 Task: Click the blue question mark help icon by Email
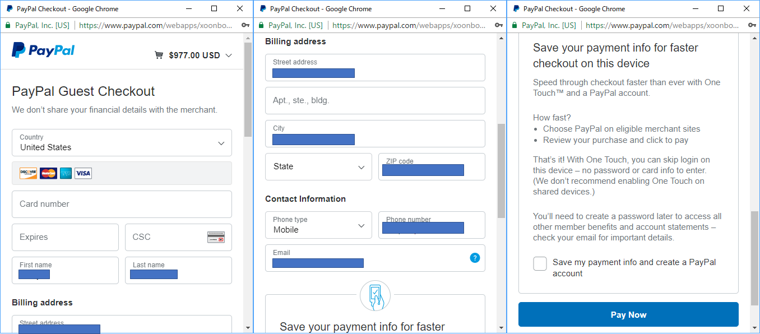(475, 258)
